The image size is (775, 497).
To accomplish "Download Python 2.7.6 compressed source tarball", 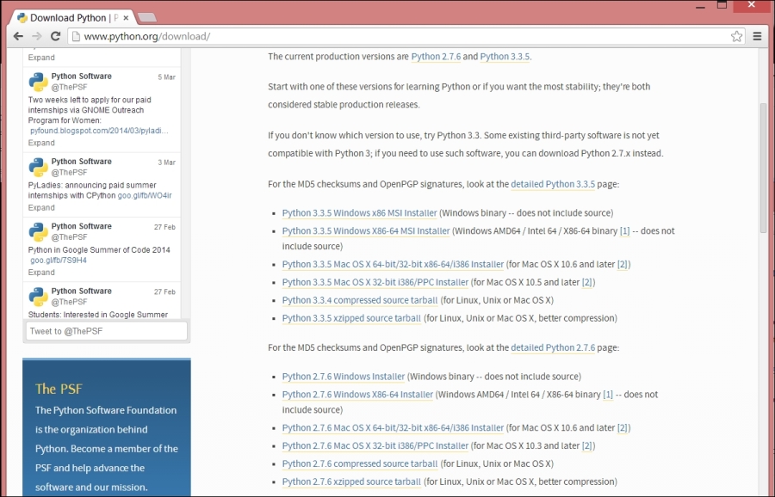I will pos(360,464).
